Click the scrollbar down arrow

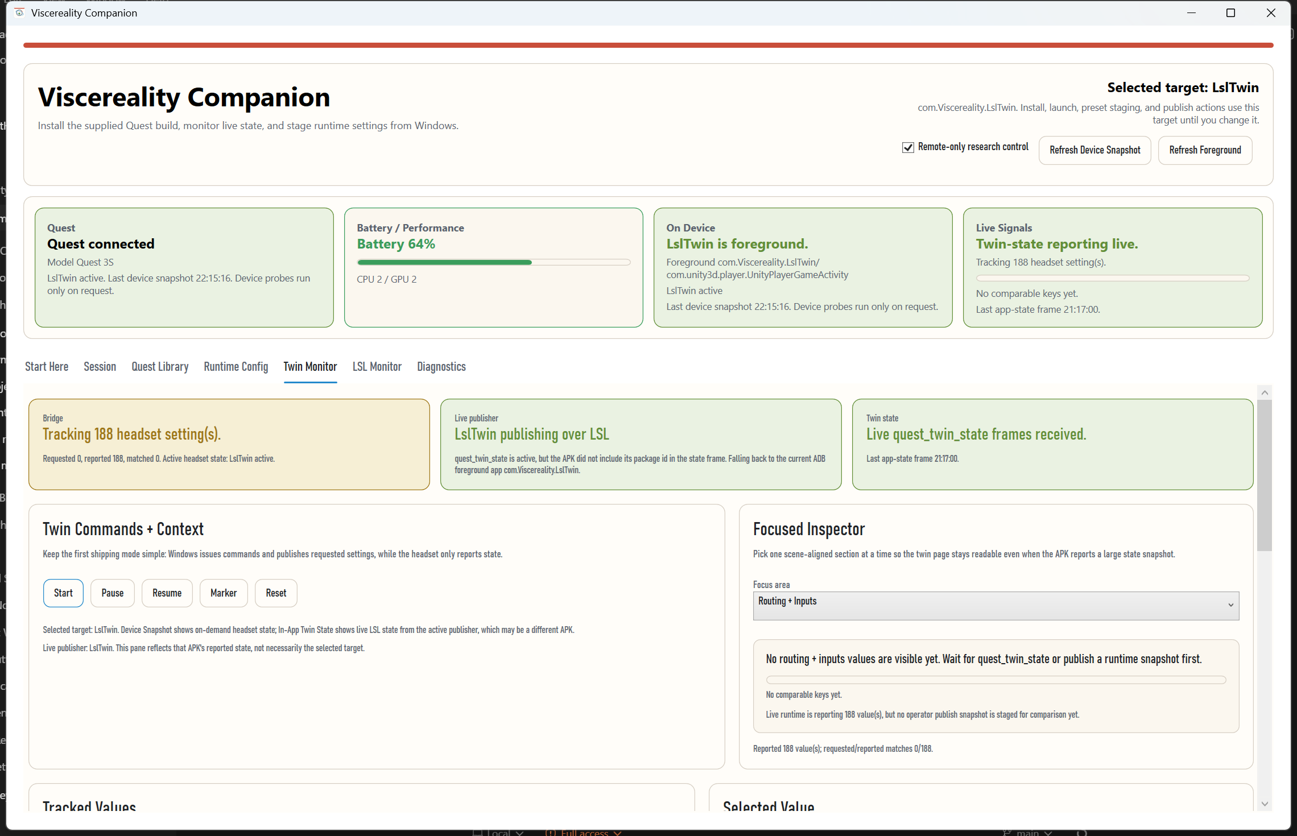coord(1265,804)
